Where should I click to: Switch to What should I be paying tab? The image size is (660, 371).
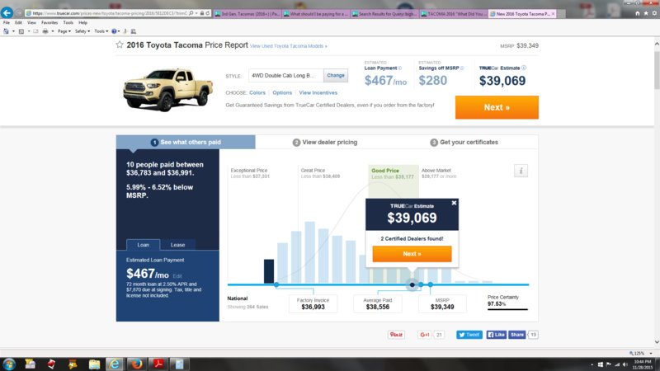click(316, 14)
